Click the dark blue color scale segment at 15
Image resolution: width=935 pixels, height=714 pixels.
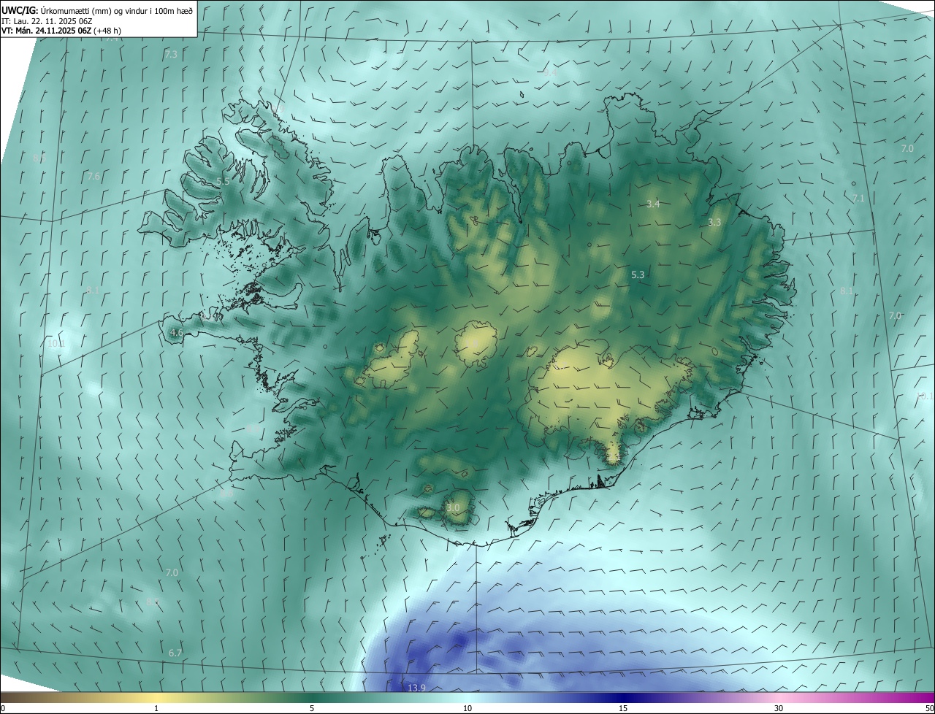pos(623,697)
